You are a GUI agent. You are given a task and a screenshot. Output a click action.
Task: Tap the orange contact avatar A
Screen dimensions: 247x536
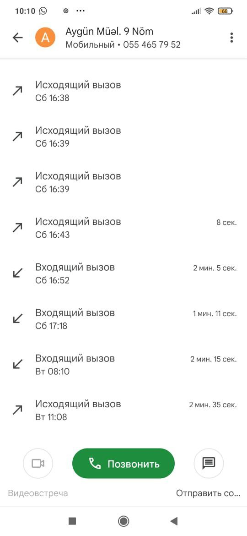coord(45,38)
